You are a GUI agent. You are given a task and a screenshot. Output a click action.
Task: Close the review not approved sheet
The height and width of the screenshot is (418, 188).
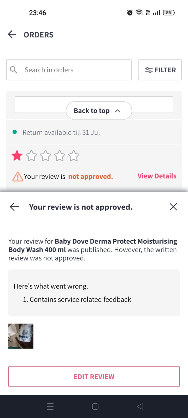(x=173, y=207)
